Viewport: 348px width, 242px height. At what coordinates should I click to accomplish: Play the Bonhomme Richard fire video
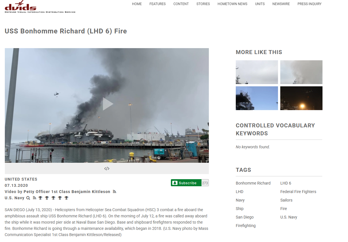108,104
